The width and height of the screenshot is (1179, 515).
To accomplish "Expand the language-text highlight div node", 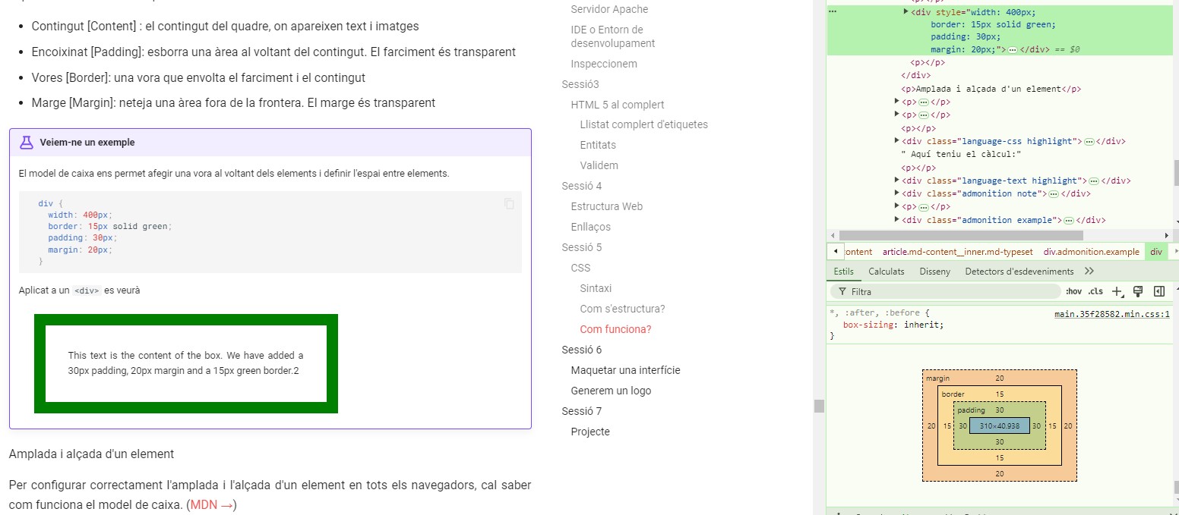I will coord(897,181).
